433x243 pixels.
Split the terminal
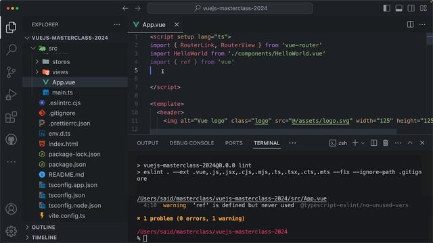click(x=373, y=142)
